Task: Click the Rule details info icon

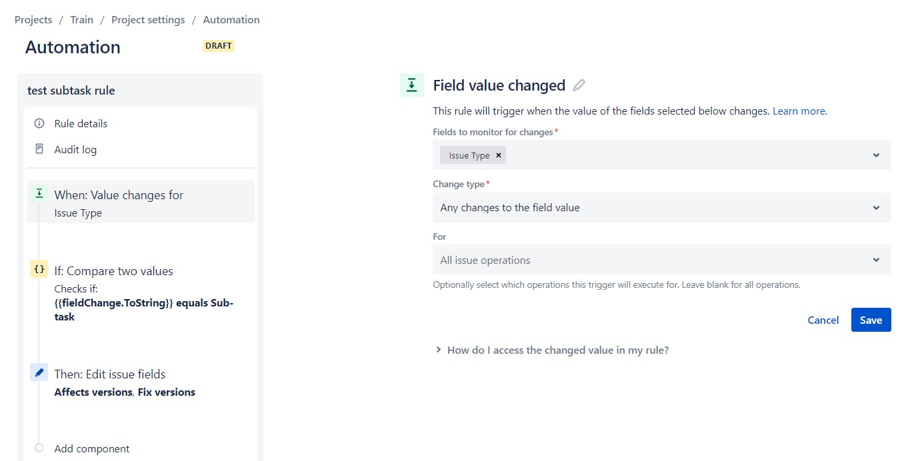Action: coord(38,123)
